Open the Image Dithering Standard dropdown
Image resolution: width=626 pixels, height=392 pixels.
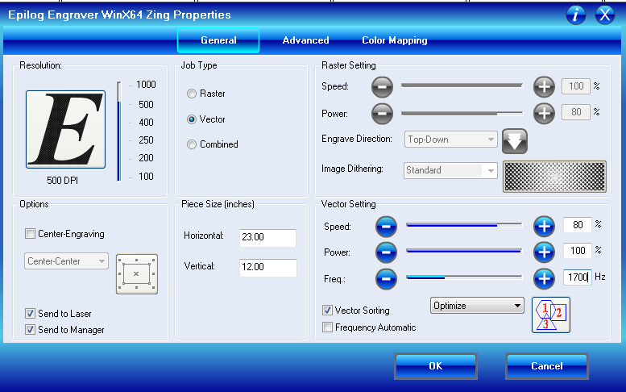(x=450, y=170)
